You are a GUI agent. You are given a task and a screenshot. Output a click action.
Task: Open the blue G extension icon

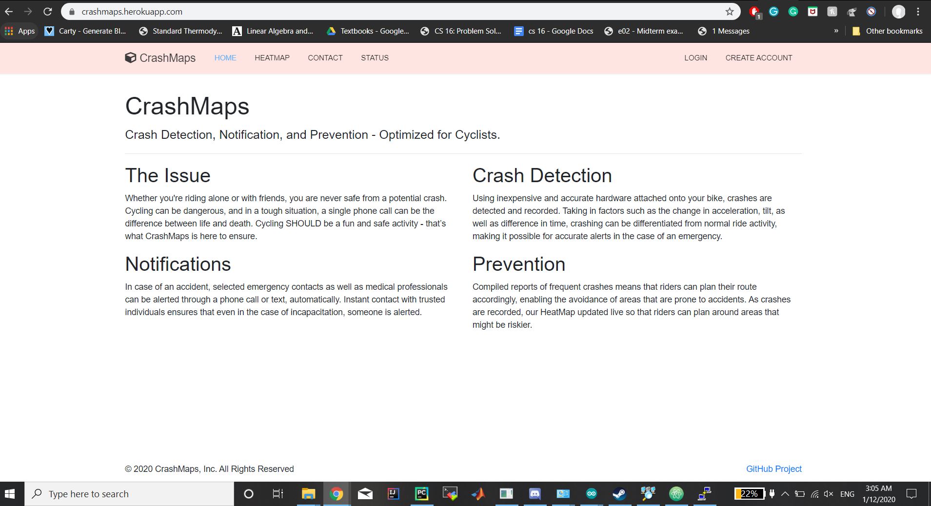click(774, 12)
